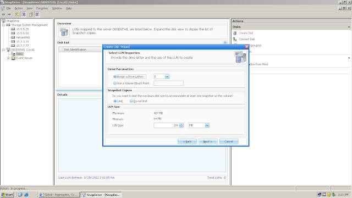
Task: Click the Help toolbar icon with question mark
Action: click(x=31, y=14)
